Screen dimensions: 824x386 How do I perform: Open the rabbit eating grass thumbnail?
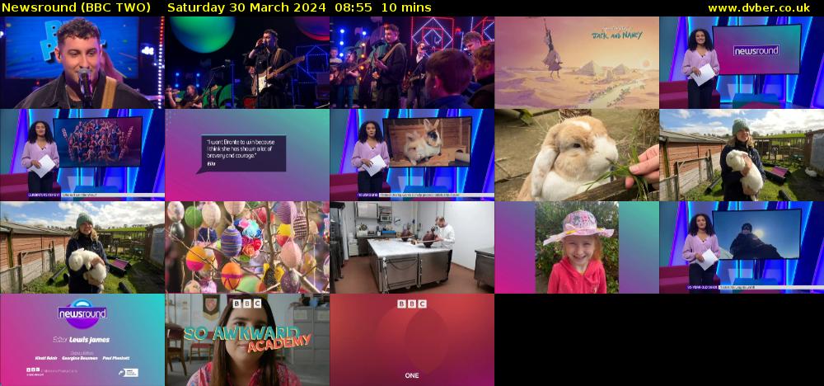click(577, 155)
